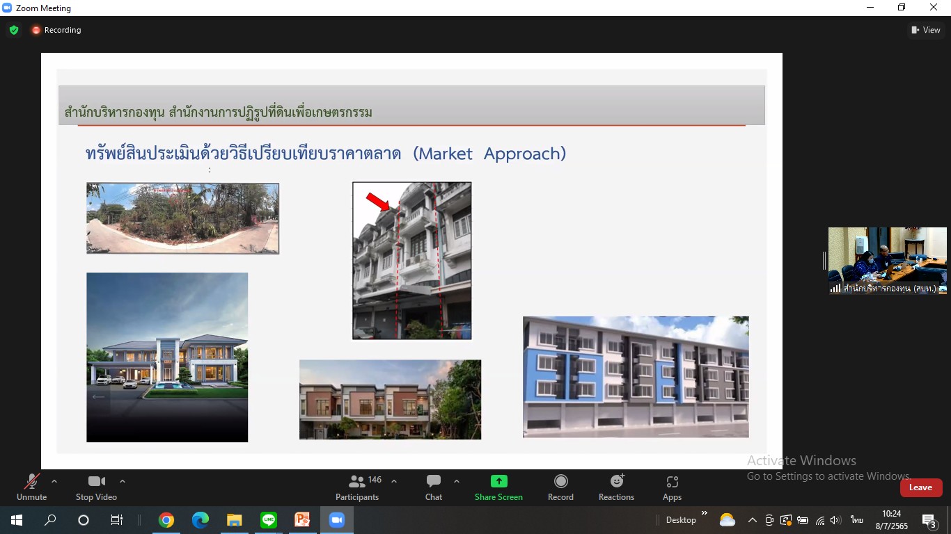
Task: Leave the meeting
Action: coord(920,487)
